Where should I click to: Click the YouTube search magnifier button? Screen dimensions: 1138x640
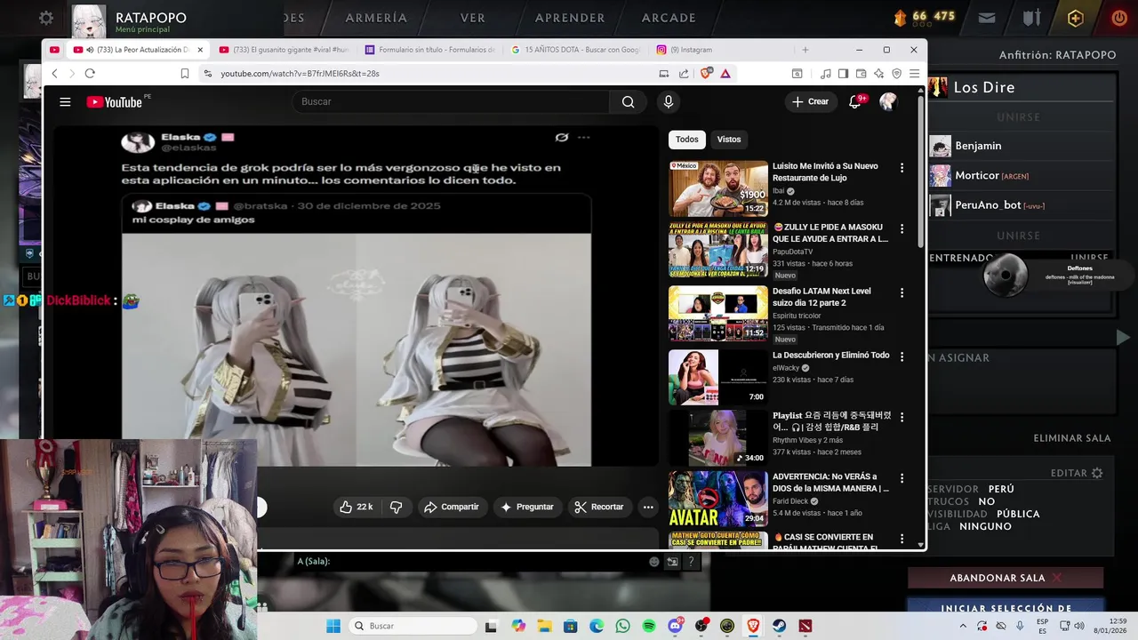coord(628,101)
